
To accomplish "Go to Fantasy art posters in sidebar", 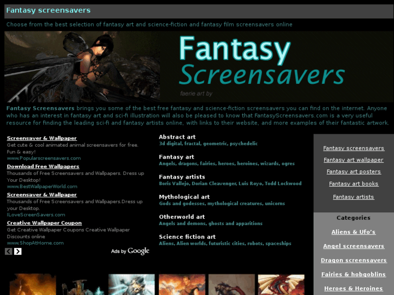I will click(x=353, y=172).
